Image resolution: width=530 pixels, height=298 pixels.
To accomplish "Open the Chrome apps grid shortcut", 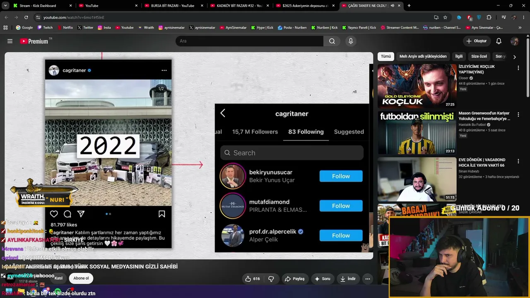I will [5, 28].
